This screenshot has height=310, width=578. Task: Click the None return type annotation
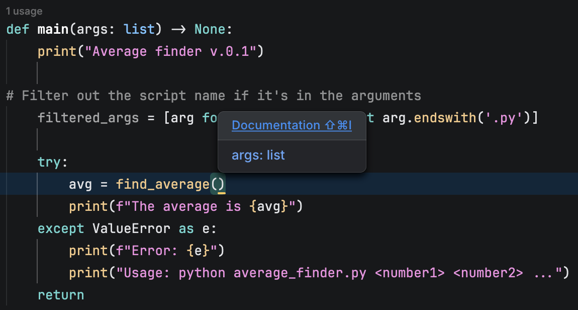(x=210, y=29)
